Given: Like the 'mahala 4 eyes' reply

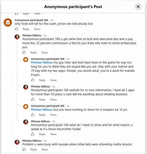Looking at the screenshot, I should point(33,80).
